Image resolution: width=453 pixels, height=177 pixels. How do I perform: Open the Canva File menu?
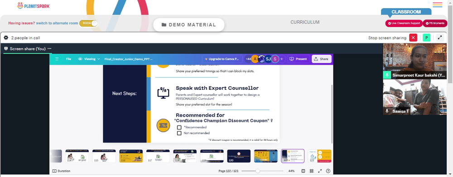[x=68, y=59]
